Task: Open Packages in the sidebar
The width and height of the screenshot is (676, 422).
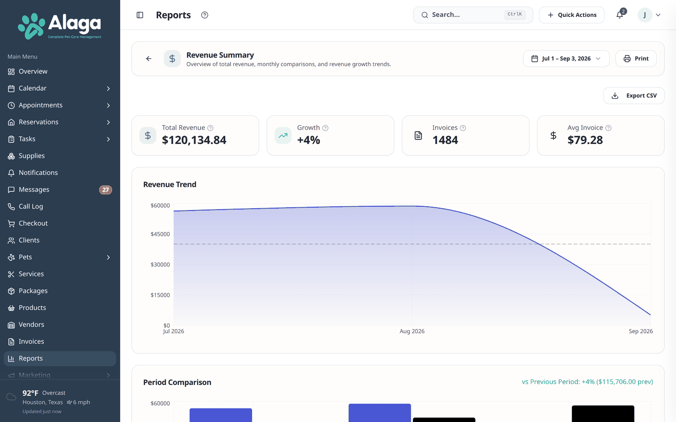Action: point(60,291)
